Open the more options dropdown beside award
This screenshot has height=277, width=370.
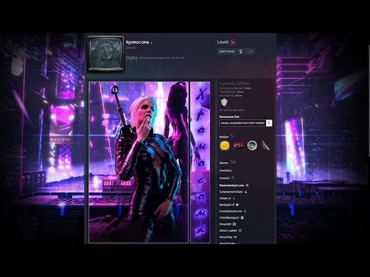pos(250,51)
